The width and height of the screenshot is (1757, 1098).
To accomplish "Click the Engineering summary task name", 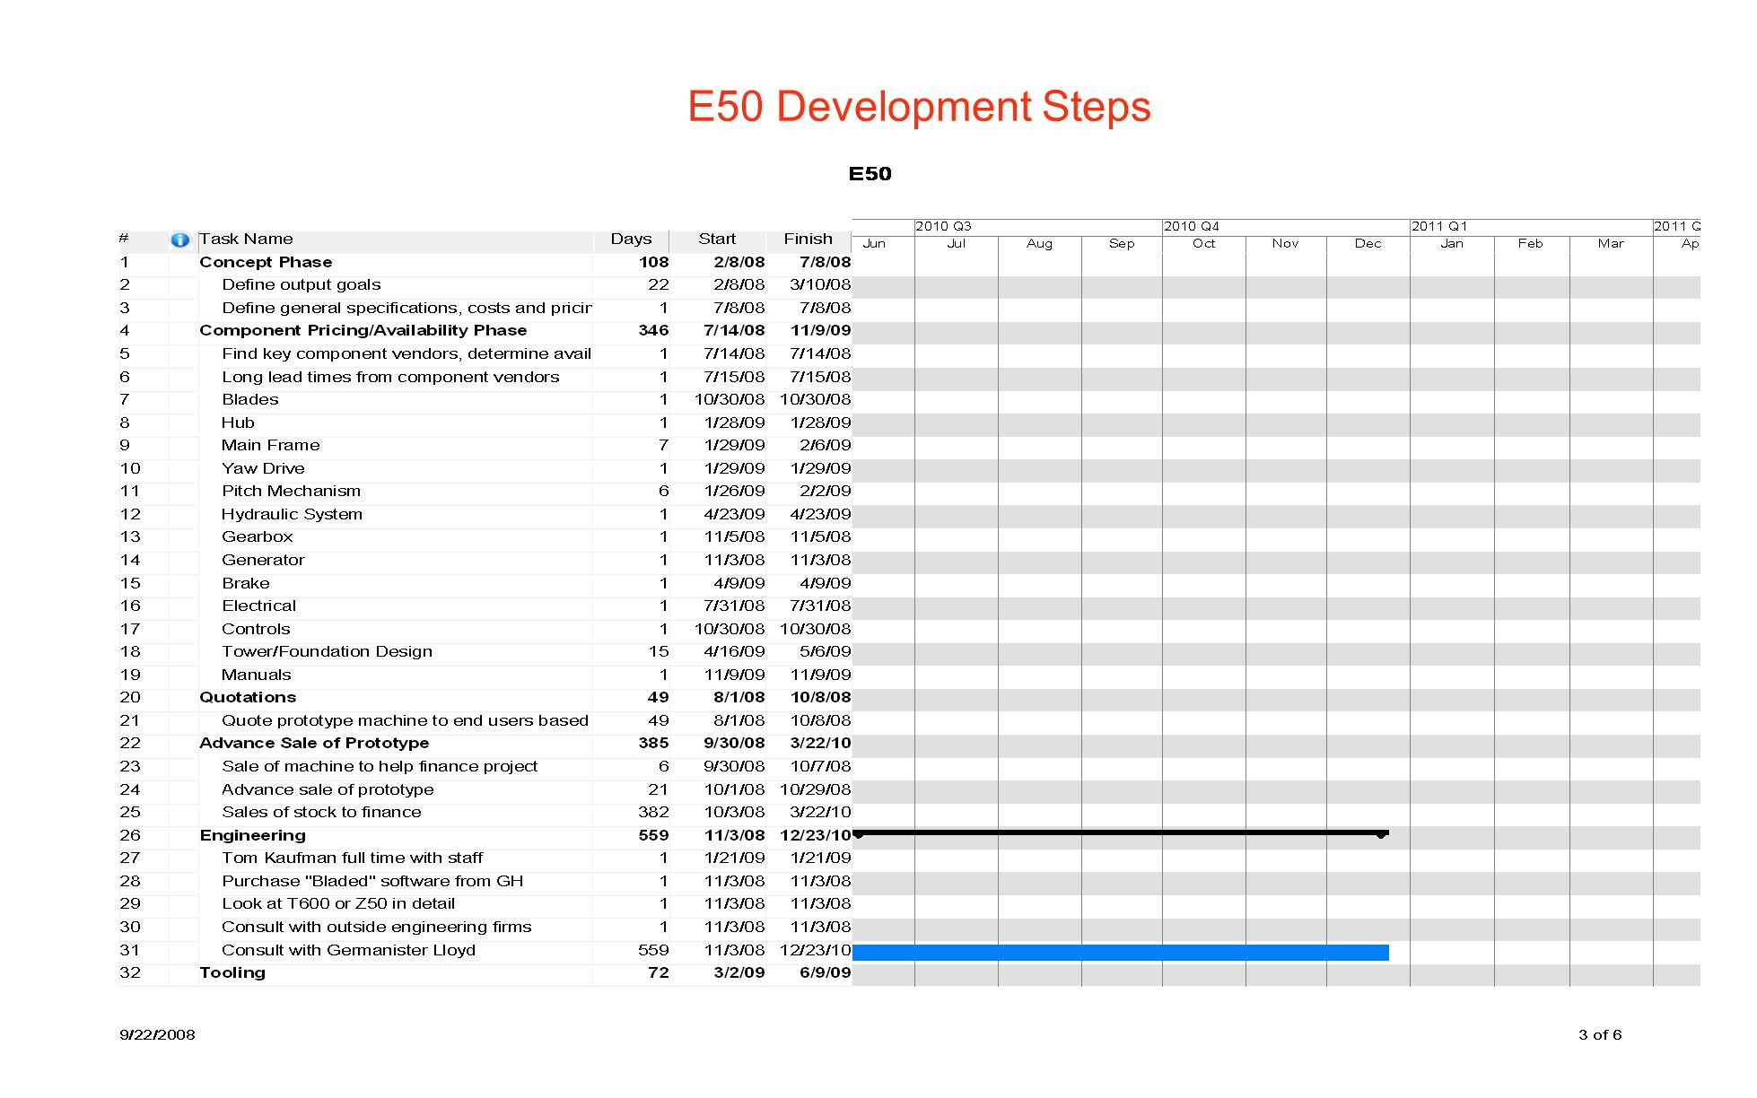I will pos(252,835).
